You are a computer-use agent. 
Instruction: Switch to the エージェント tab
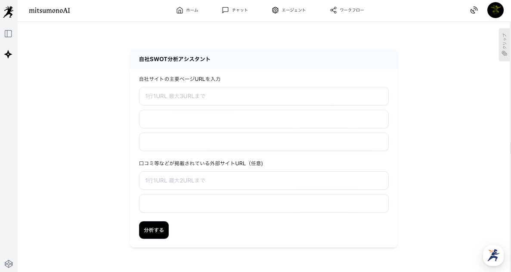289,10
